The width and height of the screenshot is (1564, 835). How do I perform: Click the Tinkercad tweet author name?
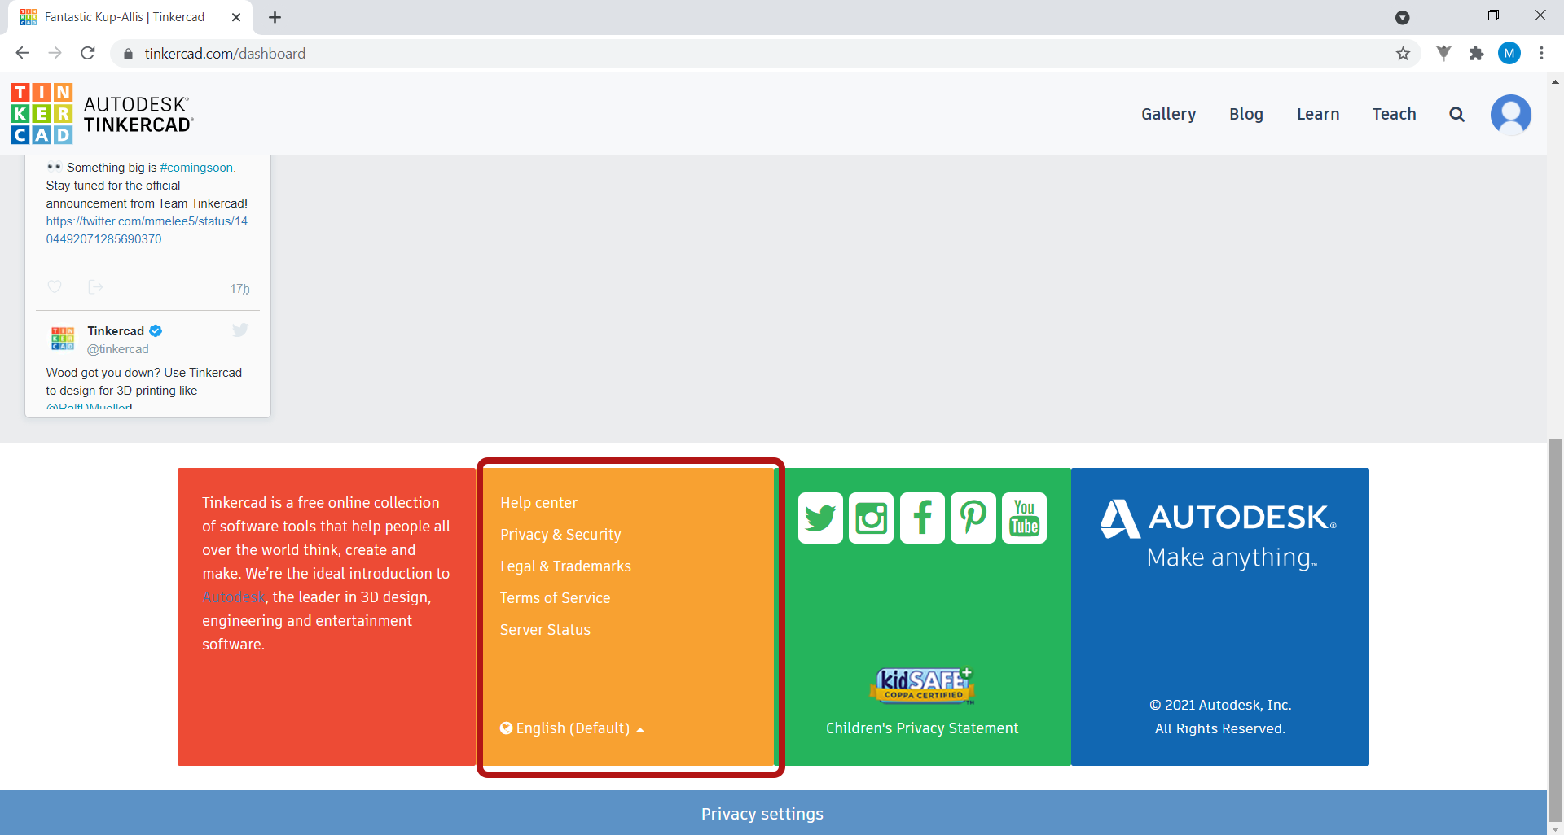[x=116, y=331]
